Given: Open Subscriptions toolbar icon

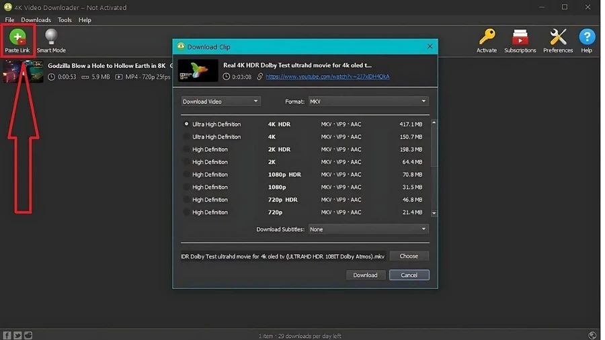Looking at the screenshot, I should tap(520, 38).
